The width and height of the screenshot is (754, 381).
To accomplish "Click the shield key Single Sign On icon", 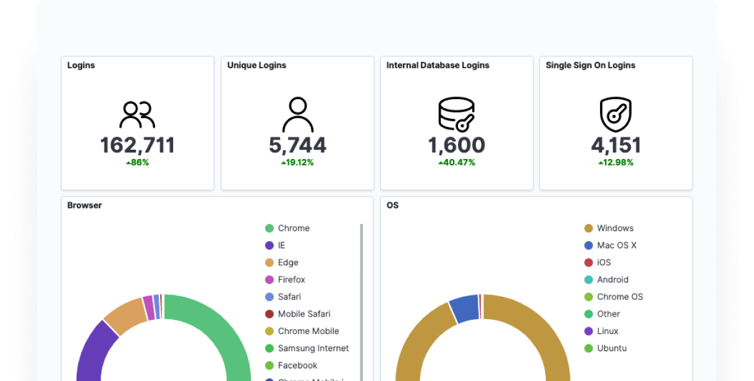I will [x=616, y=114].
